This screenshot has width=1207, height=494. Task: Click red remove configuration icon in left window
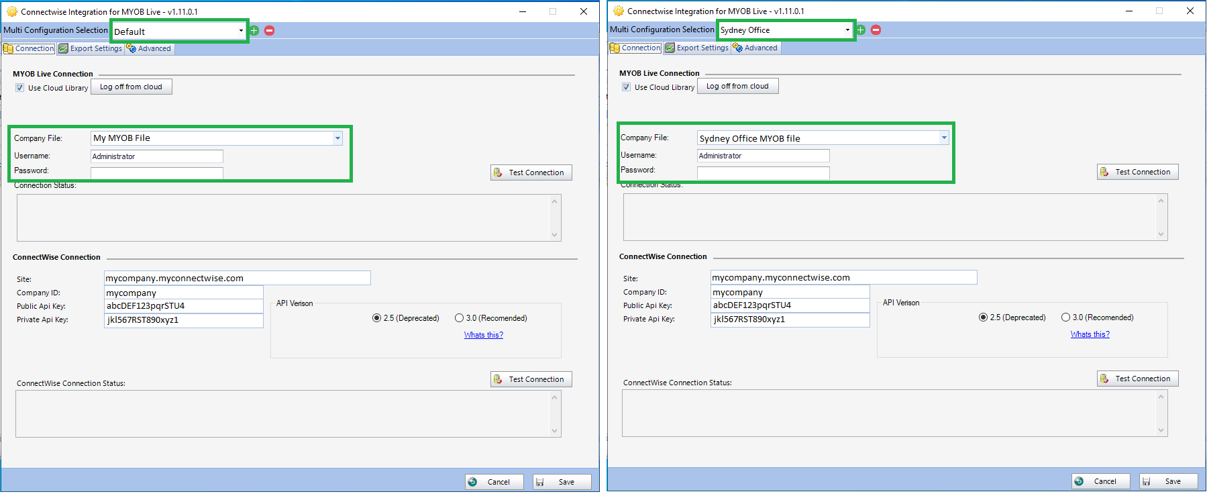click(x=269, y=30)
